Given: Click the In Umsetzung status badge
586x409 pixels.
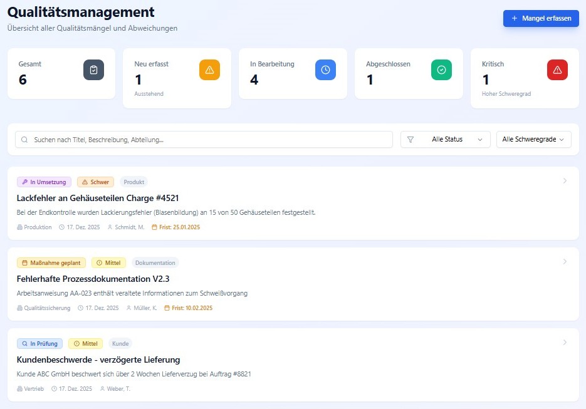Looking at the screenshot, I should pyautogui.click(x=44, y=182).
